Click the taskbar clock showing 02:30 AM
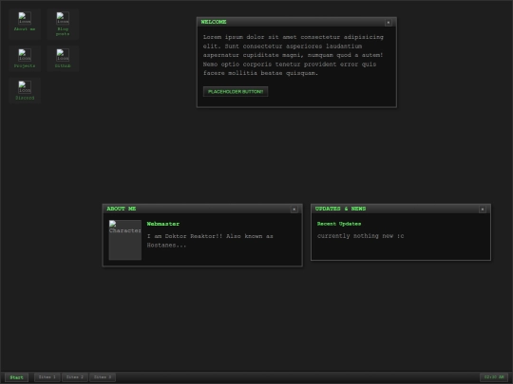Screen dimensions: 513x384 pos(494,377)
